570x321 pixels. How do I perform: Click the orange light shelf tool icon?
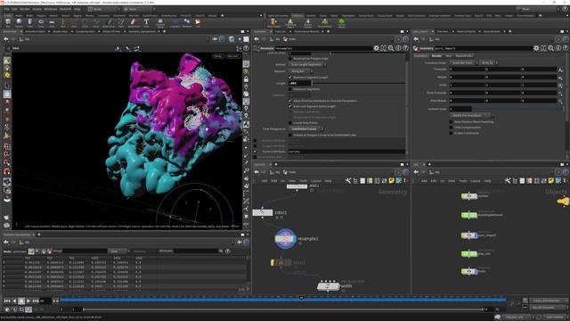tap(273, 22)
